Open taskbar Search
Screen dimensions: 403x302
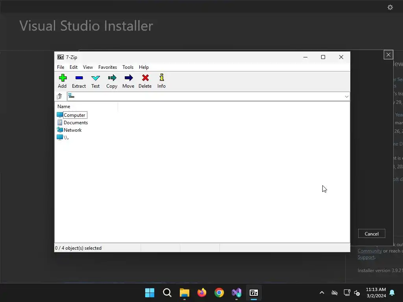click(167, 293)
